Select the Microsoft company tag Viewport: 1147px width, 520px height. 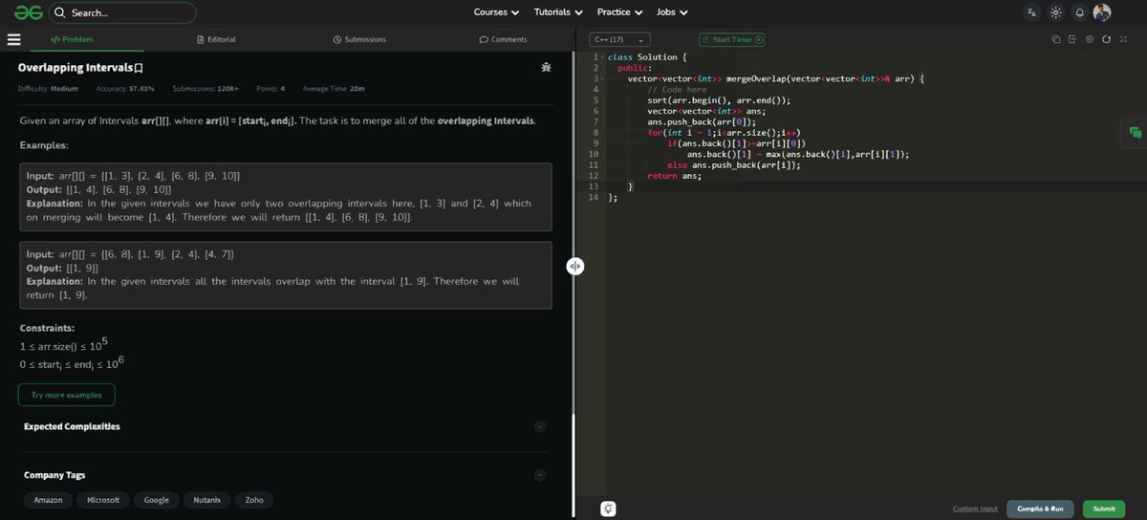click(x=103, y=500)
